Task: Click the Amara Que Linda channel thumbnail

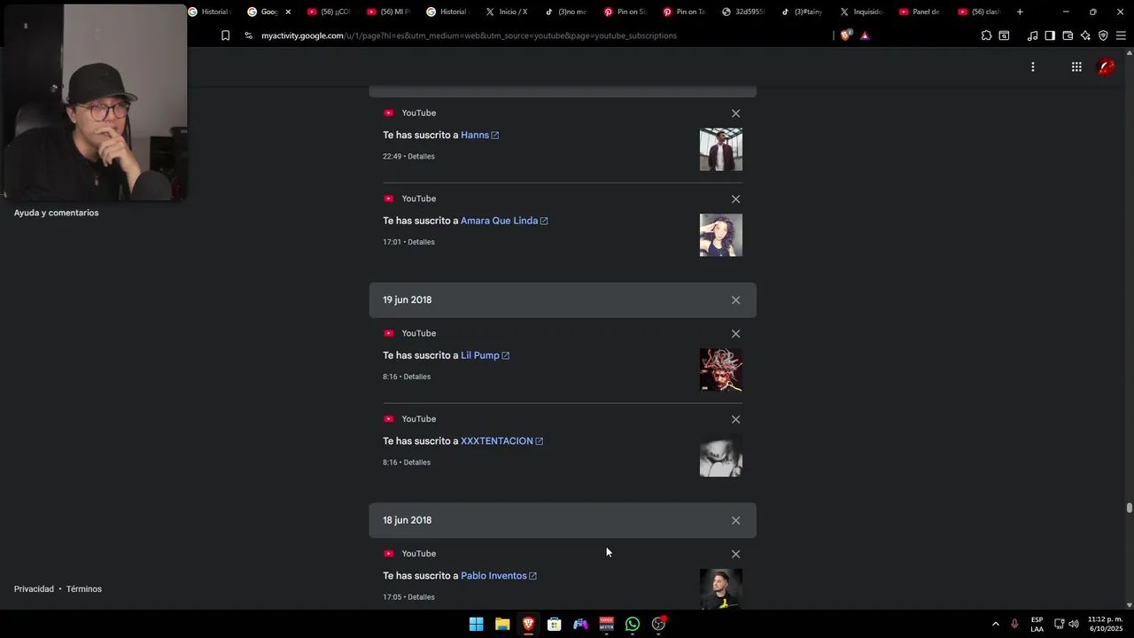Action: (x=721, y=236)
